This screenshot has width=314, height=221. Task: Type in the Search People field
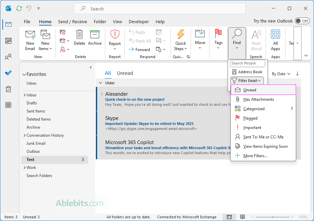tap(248, 63)
